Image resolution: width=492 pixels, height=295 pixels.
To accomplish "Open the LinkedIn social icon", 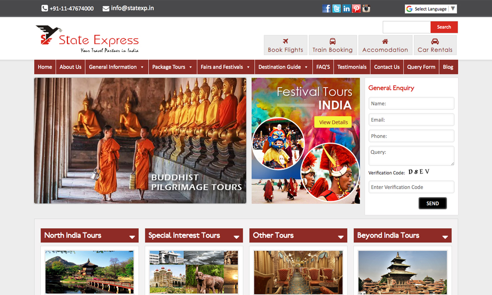I will point(346,8).
